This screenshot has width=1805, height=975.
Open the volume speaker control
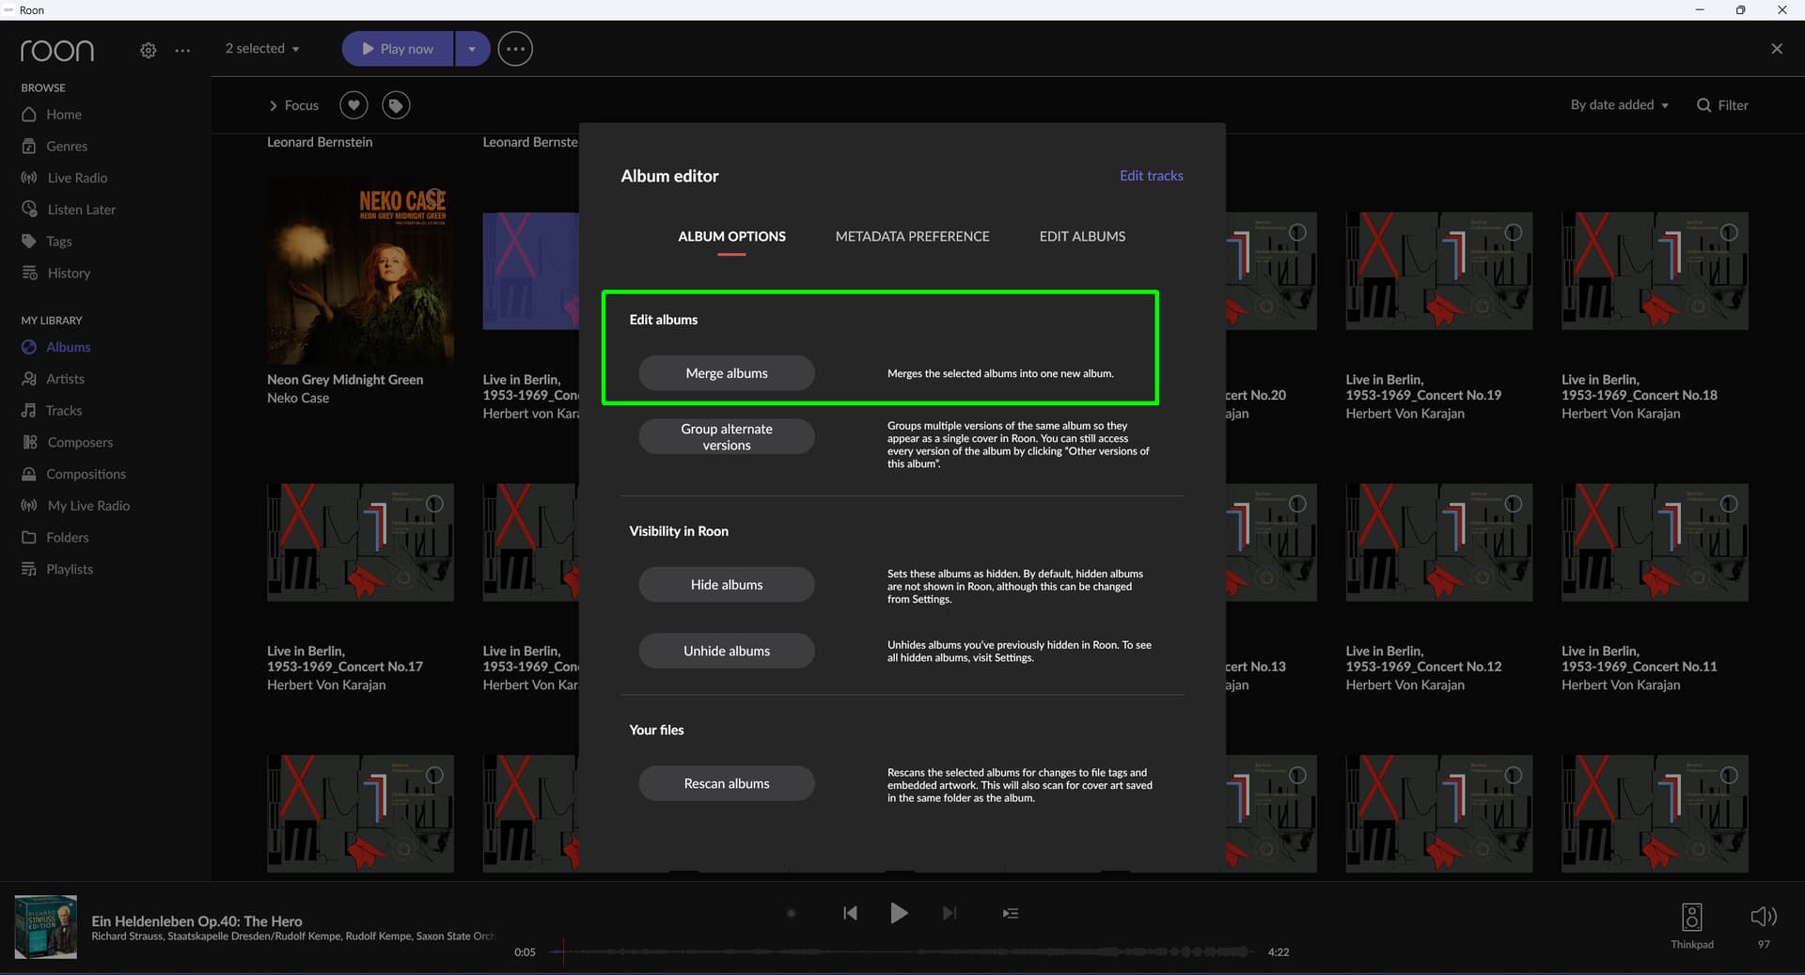(x=1763, y=917)
